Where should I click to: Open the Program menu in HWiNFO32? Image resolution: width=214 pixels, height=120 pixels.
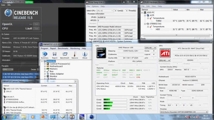point(44,49)
